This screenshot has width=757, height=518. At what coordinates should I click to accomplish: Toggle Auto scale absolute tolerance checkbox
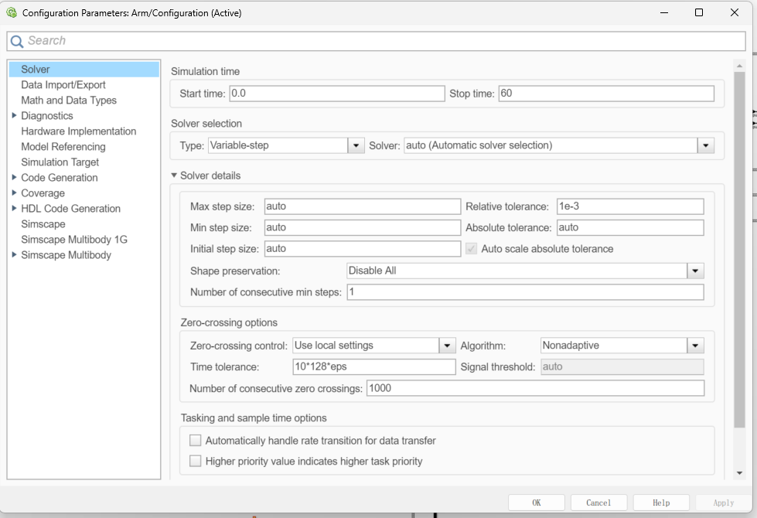tap(471, 249)
